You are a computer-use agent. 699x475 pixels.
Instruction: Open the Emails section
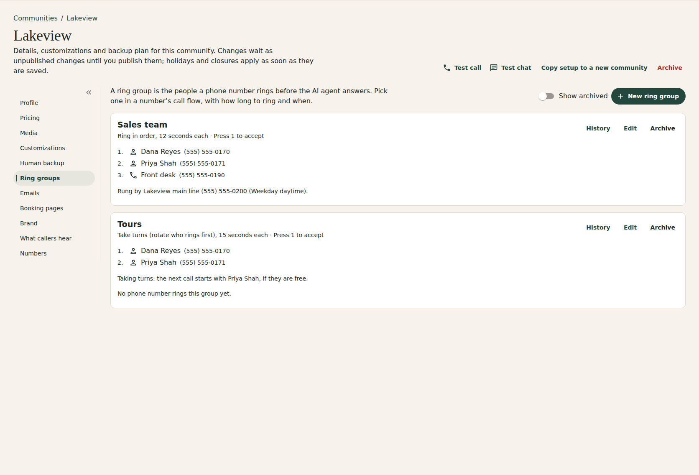coord(54,193)
